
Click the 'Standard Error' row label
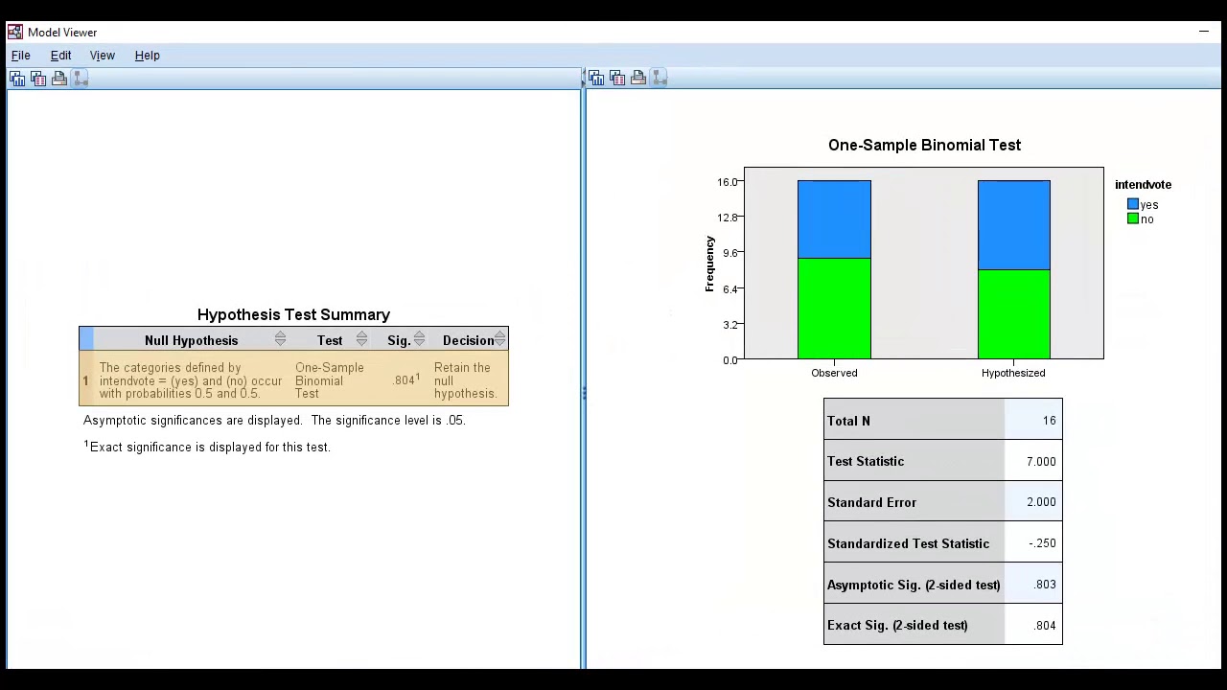[x=871, y=502]
